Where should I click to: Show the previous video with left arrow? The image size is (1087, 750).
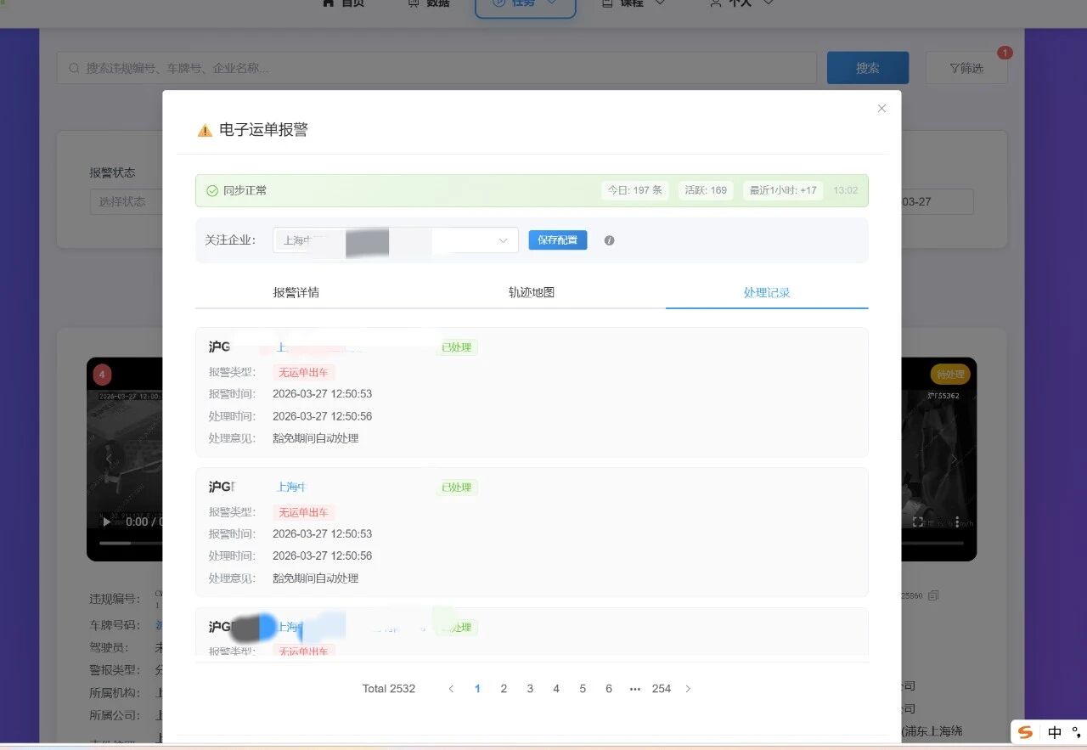pos(109,459)
